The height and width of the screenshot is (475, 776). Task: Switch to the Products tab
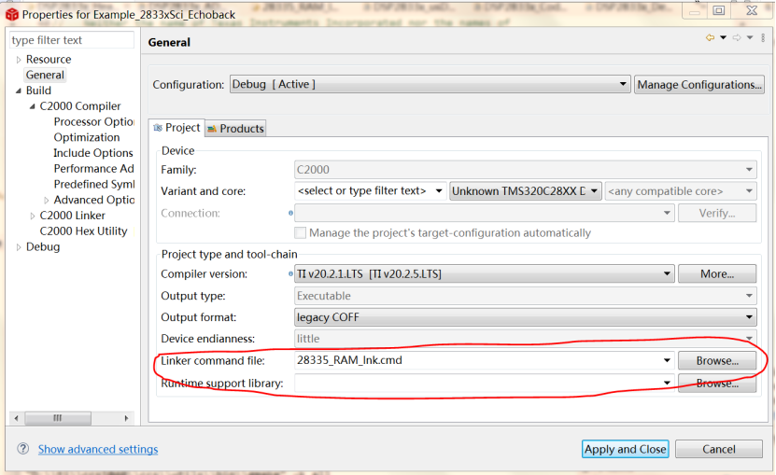point(235,129)
